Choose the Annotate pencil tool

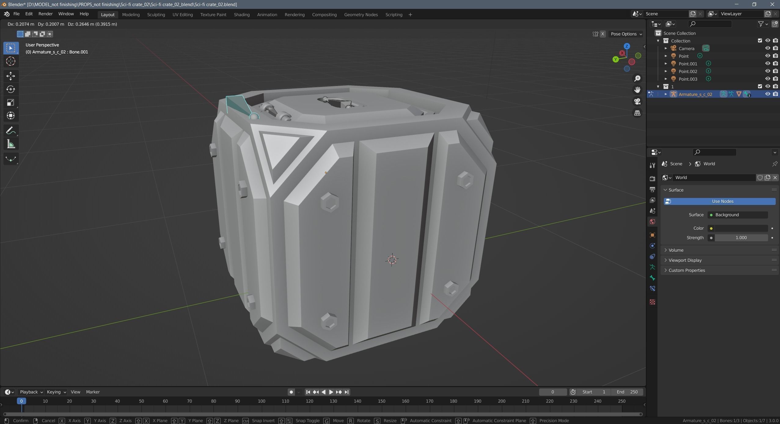click(x=11, y=130)
